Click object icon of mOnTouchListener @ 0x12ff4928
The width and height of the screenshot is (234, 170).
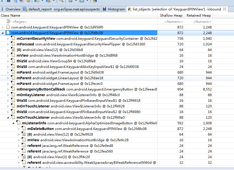(13, 106)
